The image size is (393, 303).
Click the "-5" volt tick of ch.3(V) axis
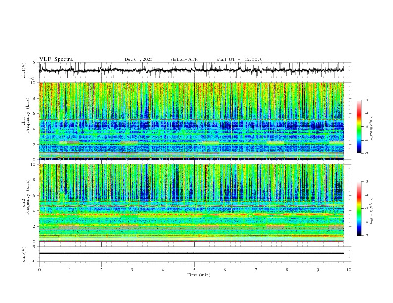(34, 262)
